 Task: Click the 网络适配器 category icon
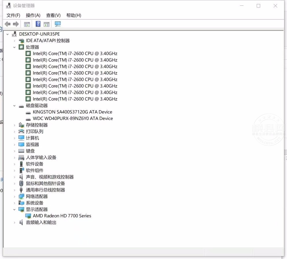pos(21,196)
